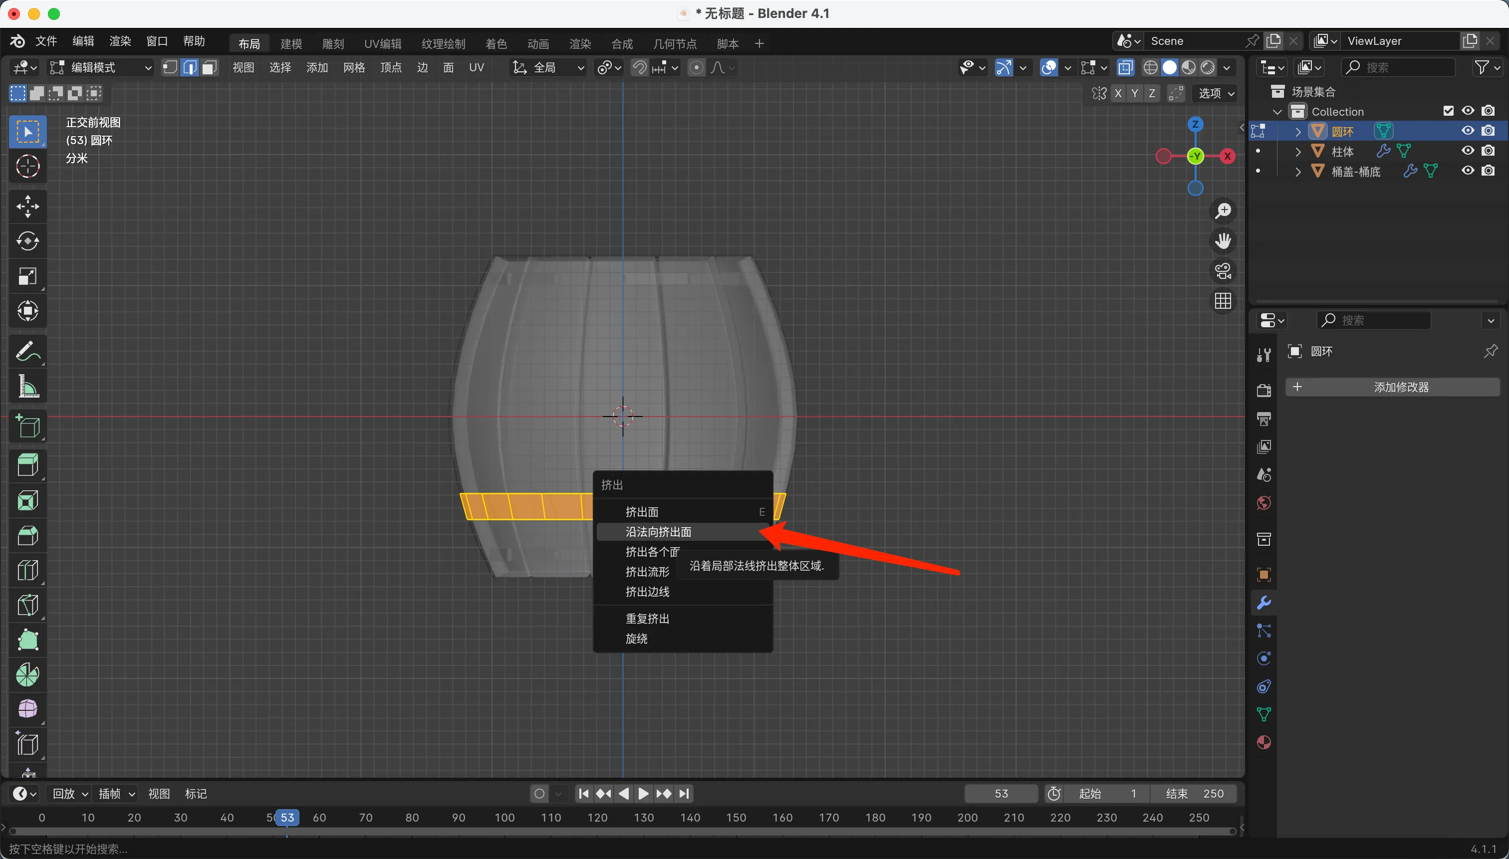This screenshot has height=859, width=1509.
Task: Open the 全局 transform orientation dropdown
Action: click(548, 68)
